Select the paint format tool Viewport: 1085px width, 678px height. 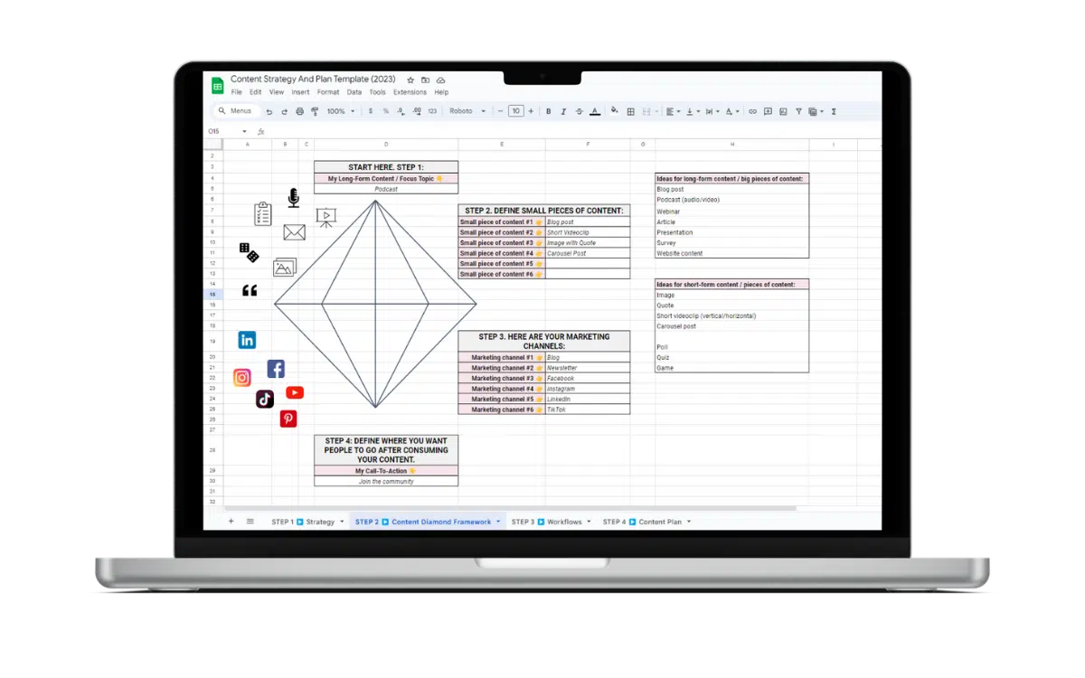(315, 111)
